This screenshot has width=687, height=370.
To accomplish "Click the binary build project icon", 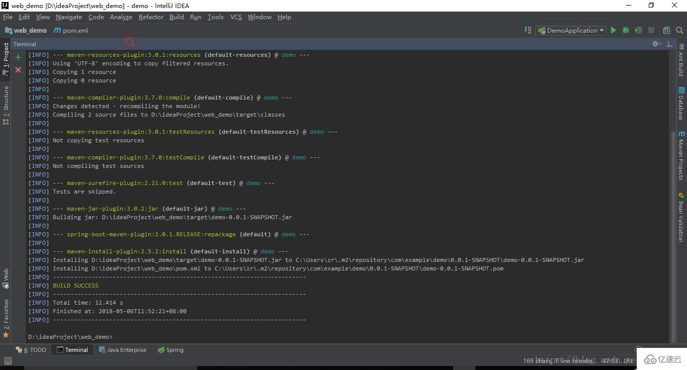I will tap(528, 30).
